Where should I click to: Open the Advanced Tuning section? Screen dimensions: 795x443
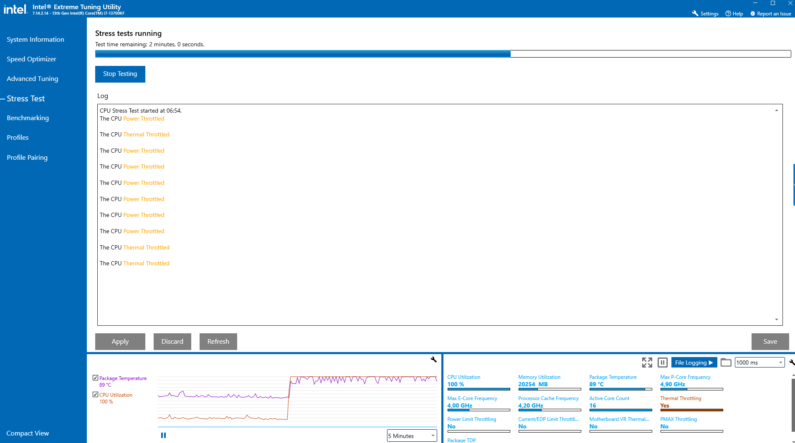point(33,78)
